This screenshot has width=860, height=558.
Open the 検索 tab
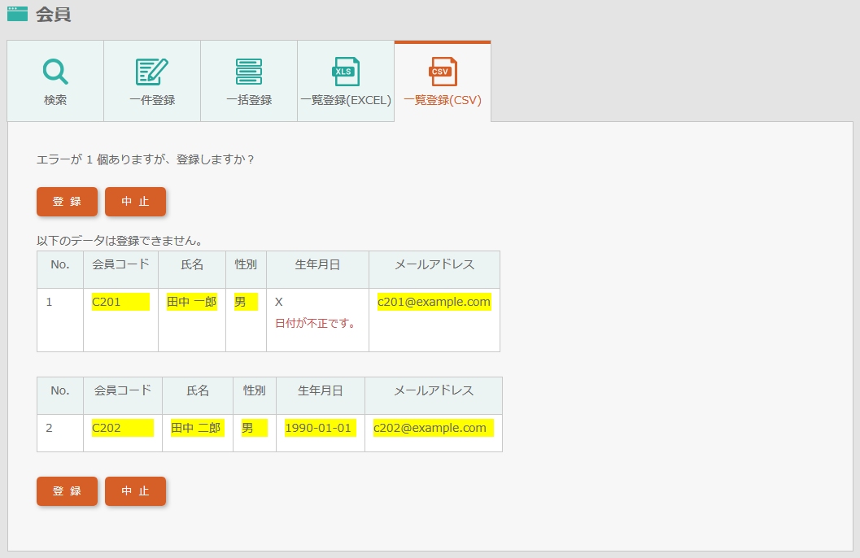point(55,81)
